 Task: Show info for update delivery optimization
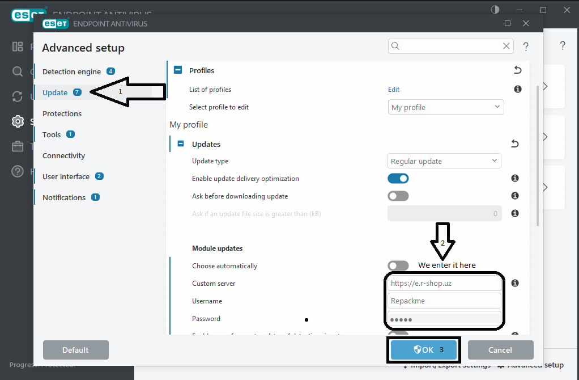click(x=515, y=178)
